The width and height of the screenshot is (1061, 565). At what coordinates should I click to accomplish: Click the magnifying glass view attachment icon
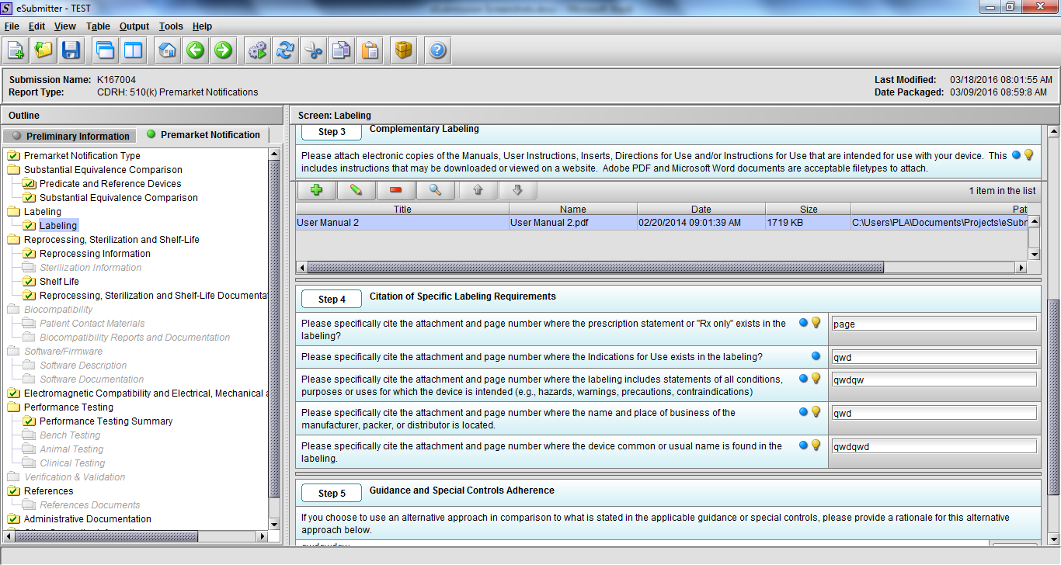436,190
